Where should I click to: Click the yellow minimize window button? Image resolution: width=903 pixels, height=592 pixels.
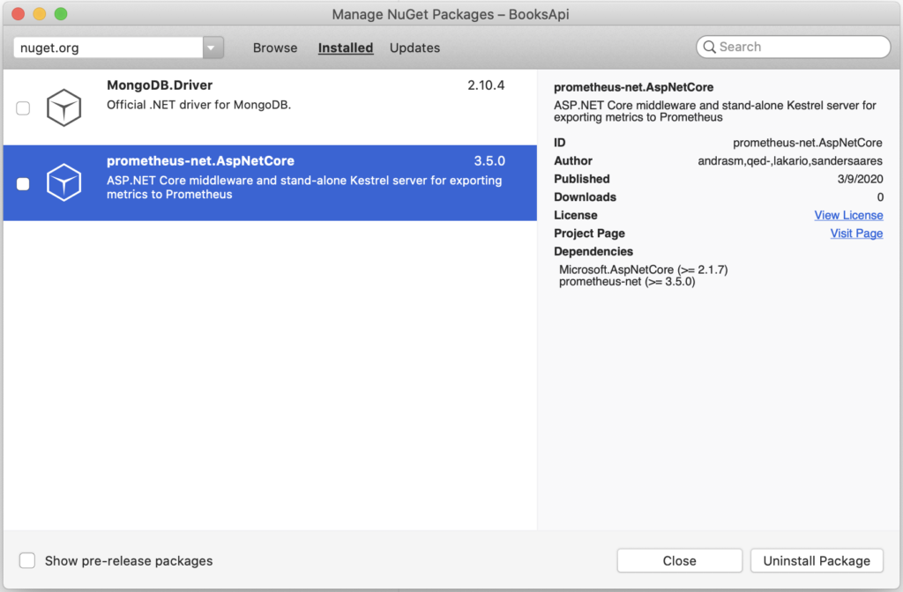click(x=39, y=14)
